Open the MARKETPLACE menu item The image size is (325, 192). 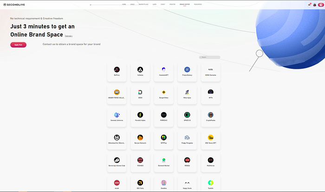(143, 4)
